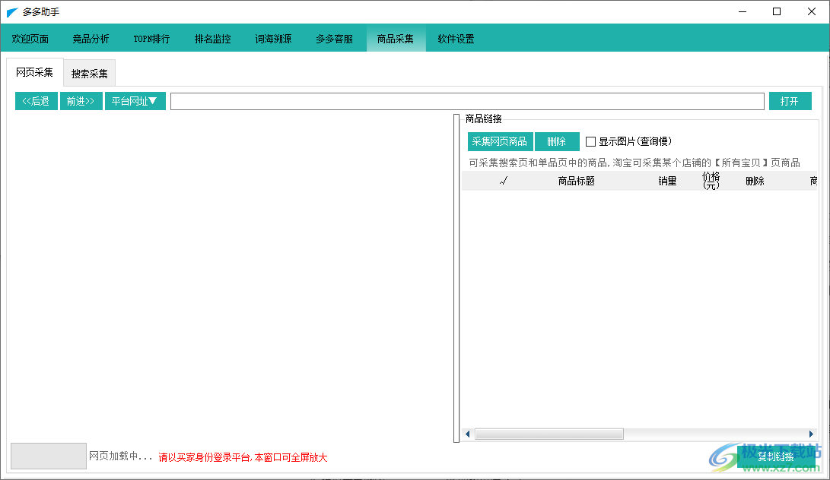Viewport: 830px width, 480px height.
Task: Select the 网页采集 tab
Action: click(x=35, y=73)
